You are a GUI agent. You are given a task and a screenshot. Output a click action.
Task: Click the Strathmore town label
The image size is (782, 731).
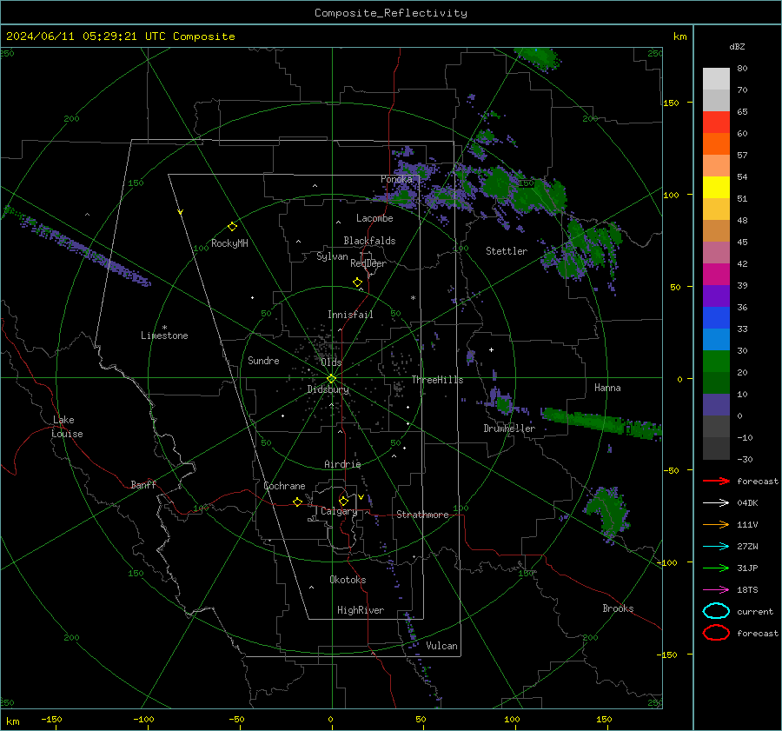click(422, 515)
